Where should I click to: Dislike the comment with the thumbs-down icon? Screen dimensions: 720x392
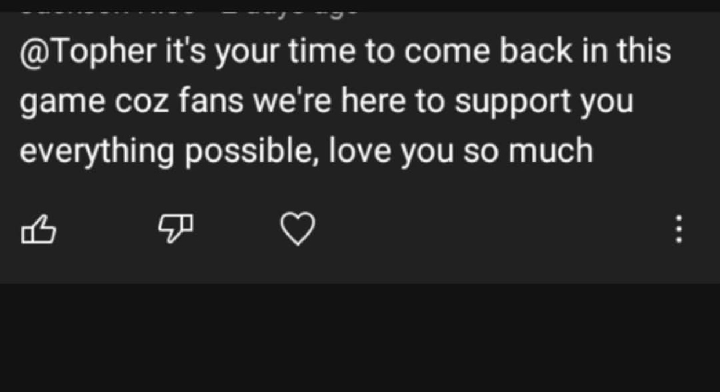(x=175, y=229)
